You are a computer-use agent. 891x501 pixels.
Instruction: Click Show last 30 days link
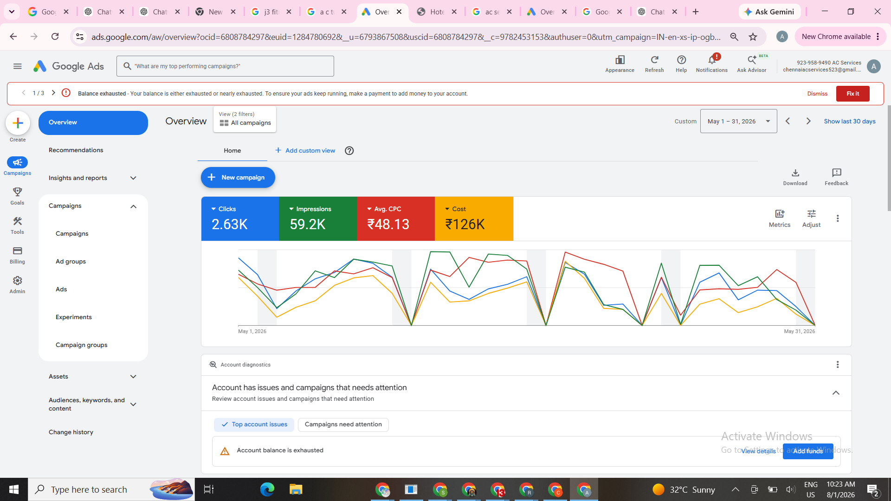click(849, 122)
